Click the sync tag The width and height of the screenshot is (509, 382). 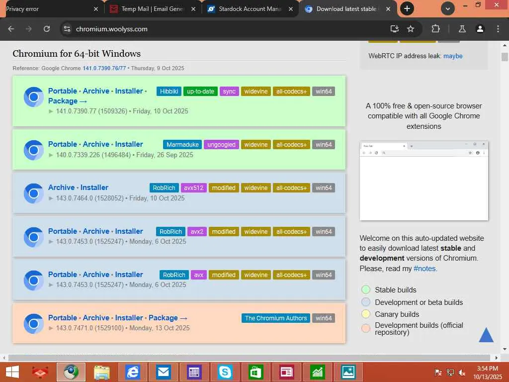[x=229, y=92]
